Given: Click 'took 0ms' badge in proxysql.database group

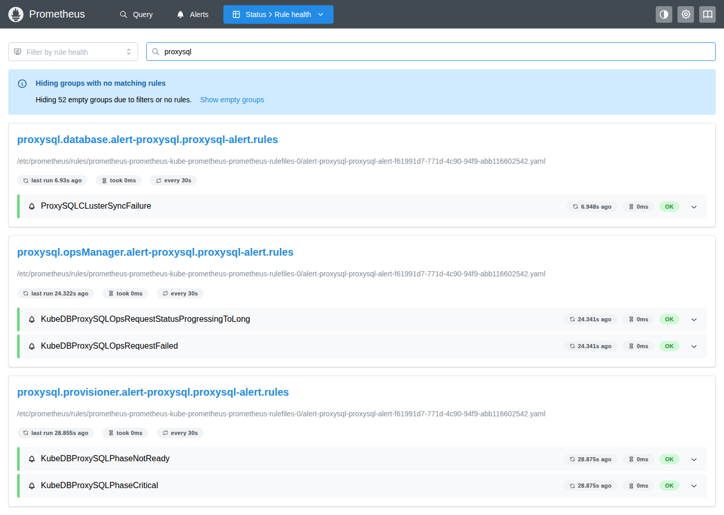Looking at the screenshot, I should (118, 180).
